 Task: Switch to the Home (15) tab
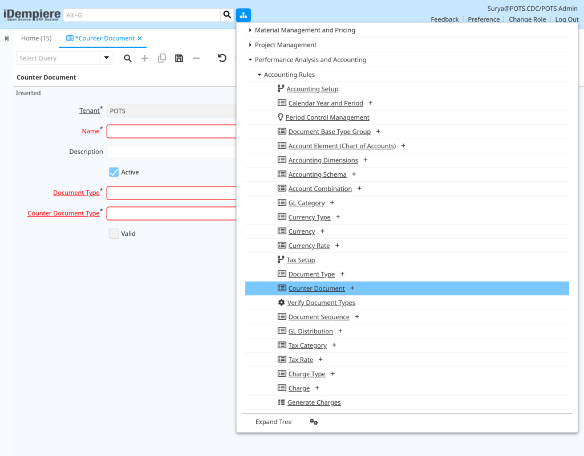coord(36,38)
